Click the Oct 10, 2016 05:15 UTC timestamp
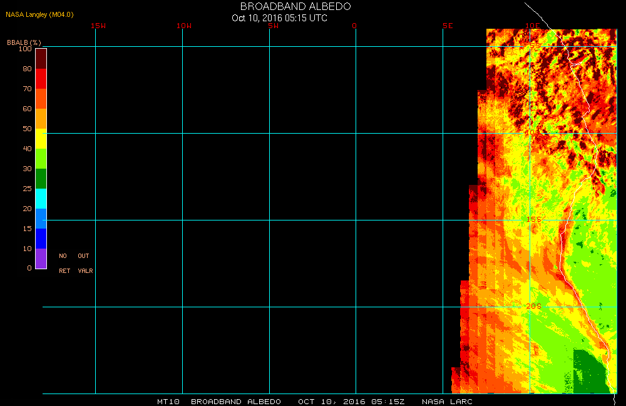The height and width of the screenshot is (406, 626). click(279, 18)
